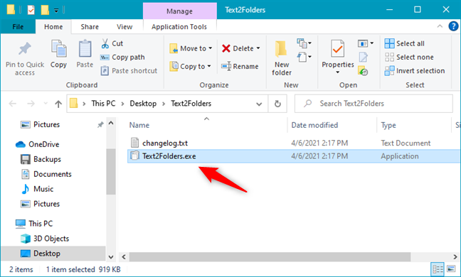Click the History icon in Open group
This screenshot has width=461, height=277.
[363, 71]
